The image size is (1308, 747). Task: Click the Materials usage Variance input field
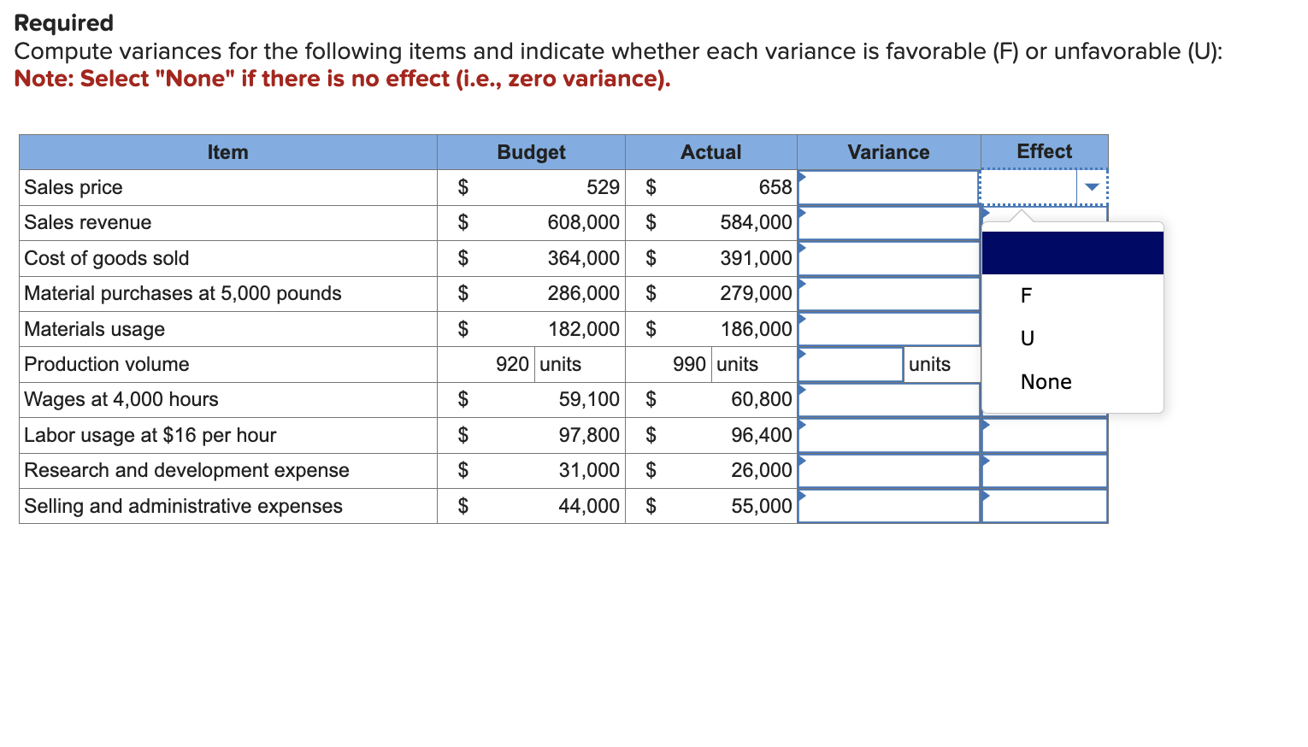coord(888,329)
